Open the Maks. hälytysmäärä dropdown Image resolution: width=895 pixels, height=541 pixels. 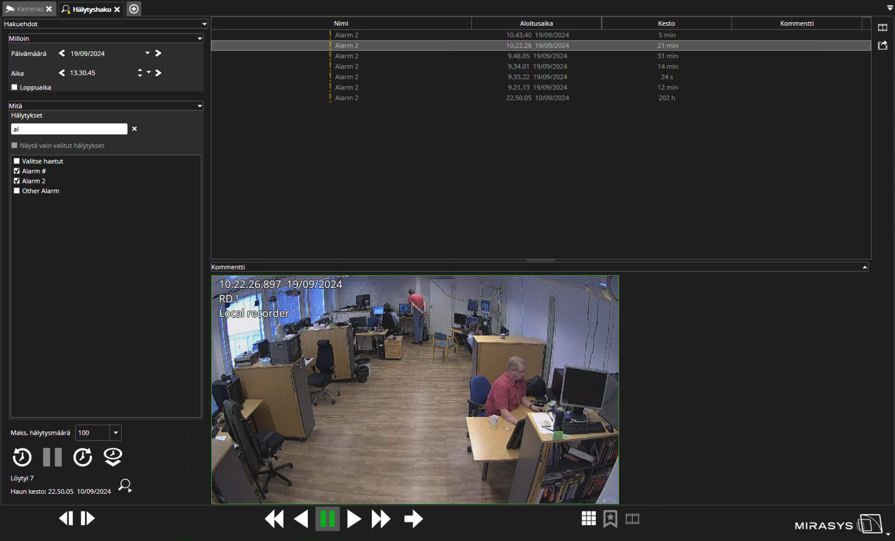116,433
